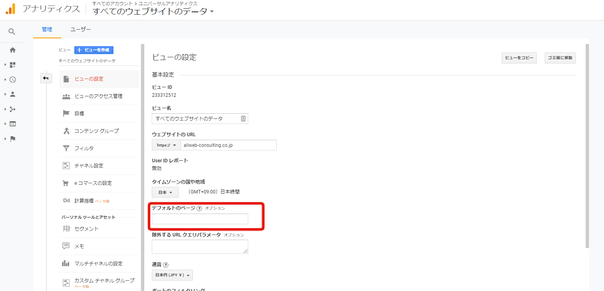Click into the ビュー名 text field
Screen dimensions: 604x291
point(200,118)
